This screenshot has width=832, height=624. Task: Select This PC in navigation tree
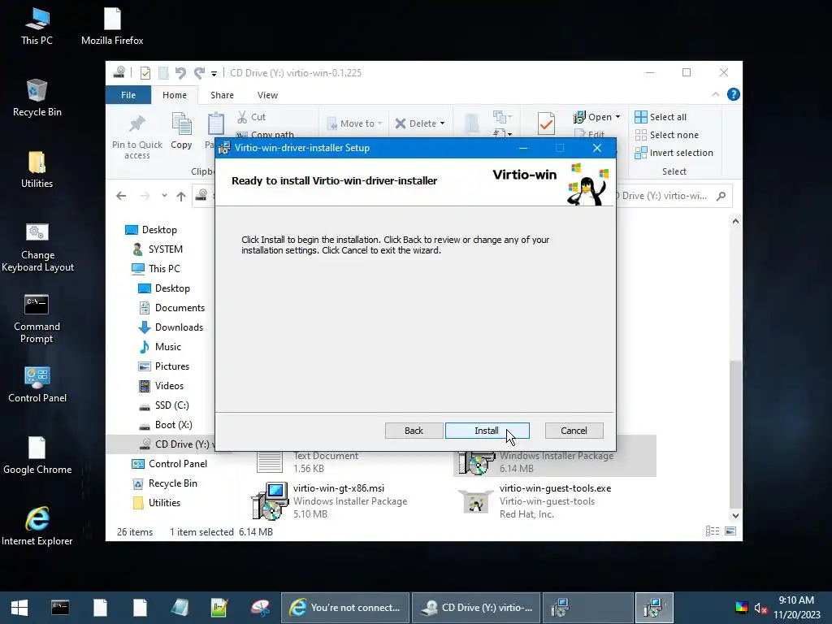point(156,268)
